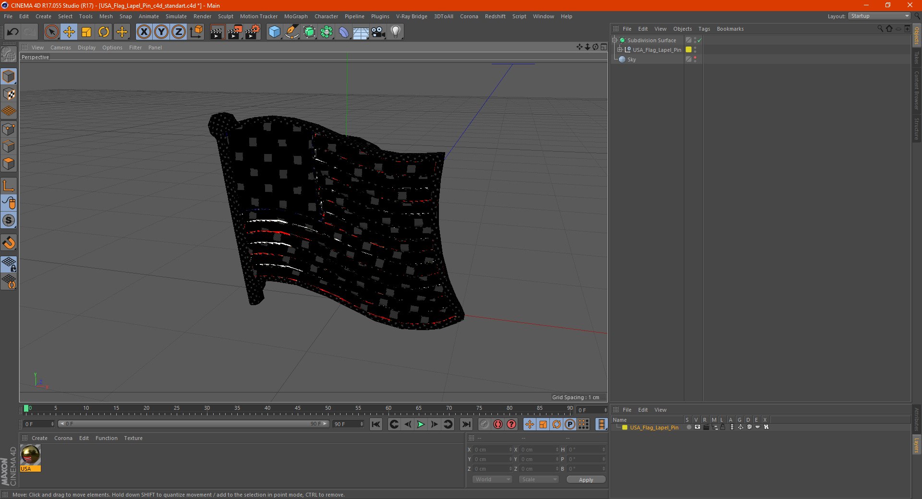Add a Cube primitive object
The image size is (922, 499).
pyautogui.click(x=274, y=32)
